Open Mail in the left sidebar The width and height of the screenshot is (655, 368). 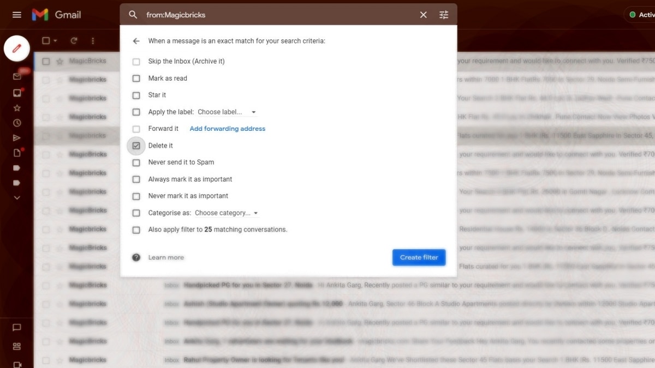click(x=17, y=76)
